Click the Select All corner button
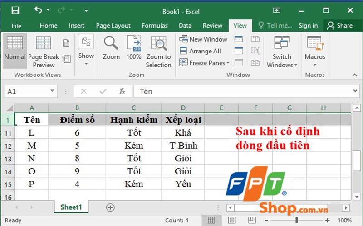This screenshot has height=226, width=363. click(9, 108)
